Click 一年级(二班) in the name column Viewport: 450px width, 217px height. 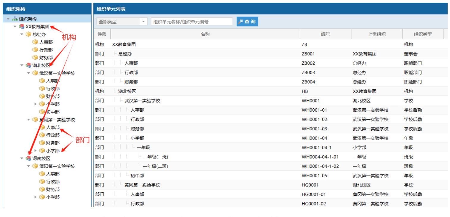pyautogui.click(x=155, y=166)
